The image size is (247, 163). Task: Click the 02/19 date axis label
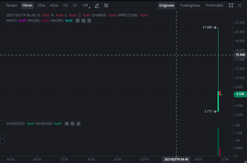pos(144,159)
